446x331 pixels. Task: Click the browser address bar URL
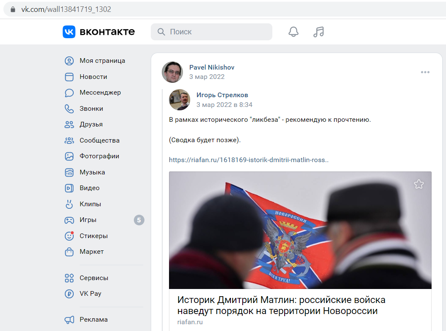(x=66, y=9)
